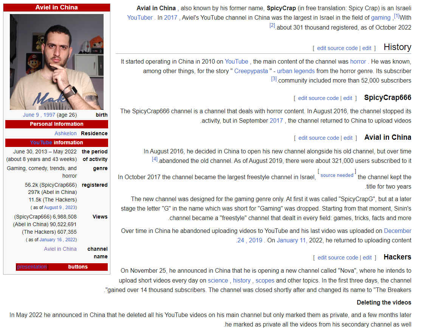The width and height of the screenshot is (423, 328).
Task: Follow the 2022 year link in the Views row
Action: click(70, 240)
